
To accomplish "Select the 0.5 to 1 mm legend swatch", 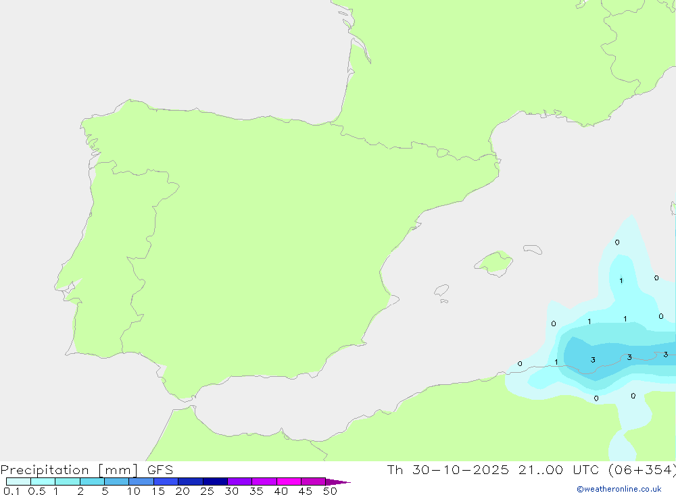I will 43,481.
